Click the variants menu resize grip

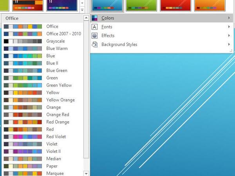click(x=231, y=51)
